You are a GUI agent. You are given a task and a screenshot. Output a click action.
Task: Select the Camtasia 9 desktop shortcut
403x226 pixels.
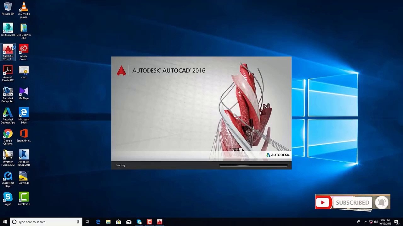click(x=24, y=199)
